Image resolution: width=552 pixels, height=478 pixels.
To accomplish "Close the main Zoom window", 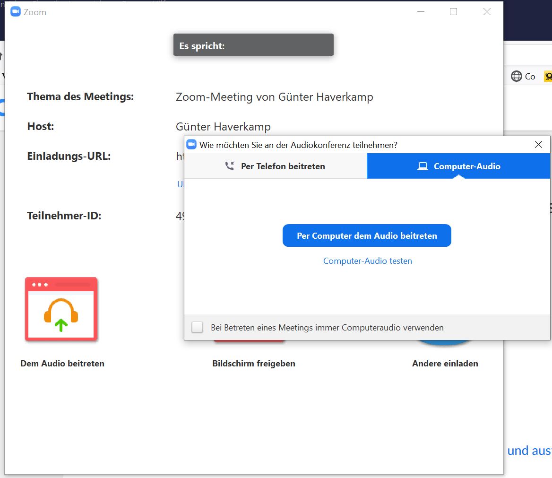I will (487, 12).
